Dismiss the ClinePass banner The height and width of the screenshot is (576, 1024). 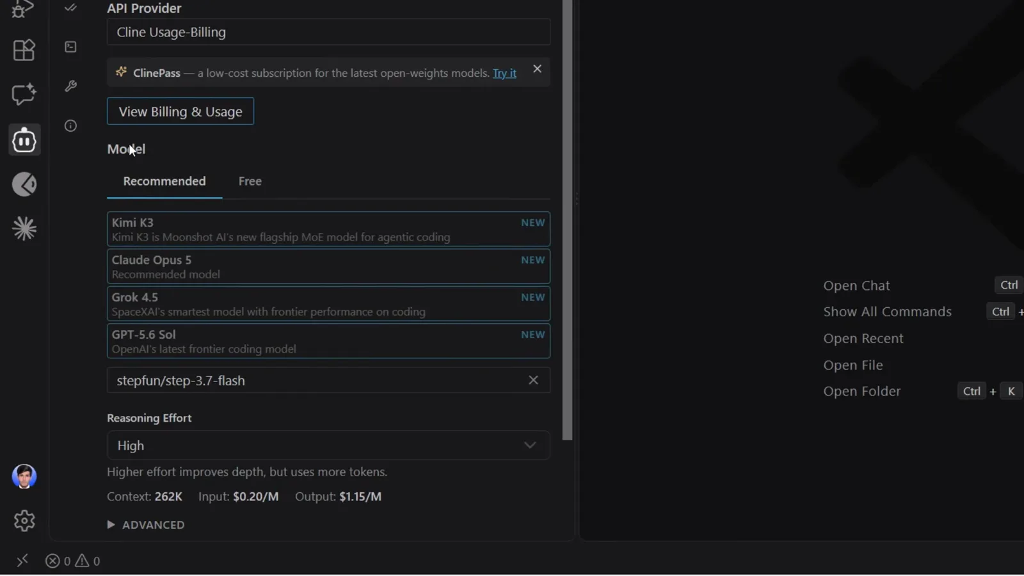pyautogui.click(x=537, y=68)
